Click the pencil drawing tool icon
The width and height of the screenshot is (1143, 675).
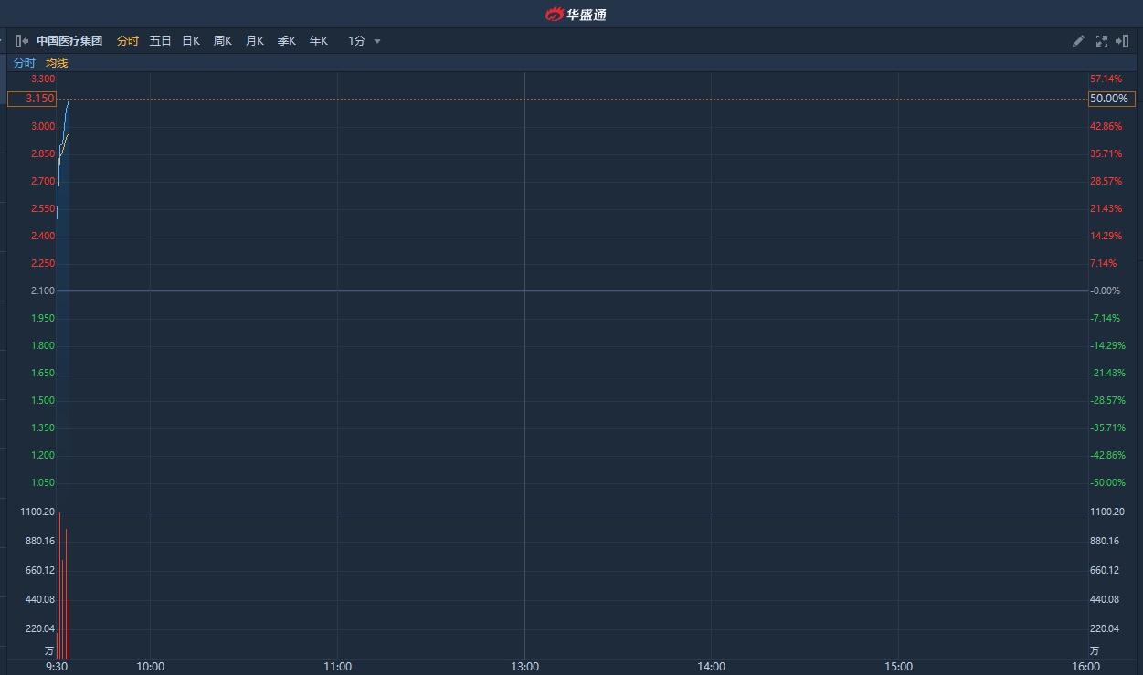pos(1078,41)
